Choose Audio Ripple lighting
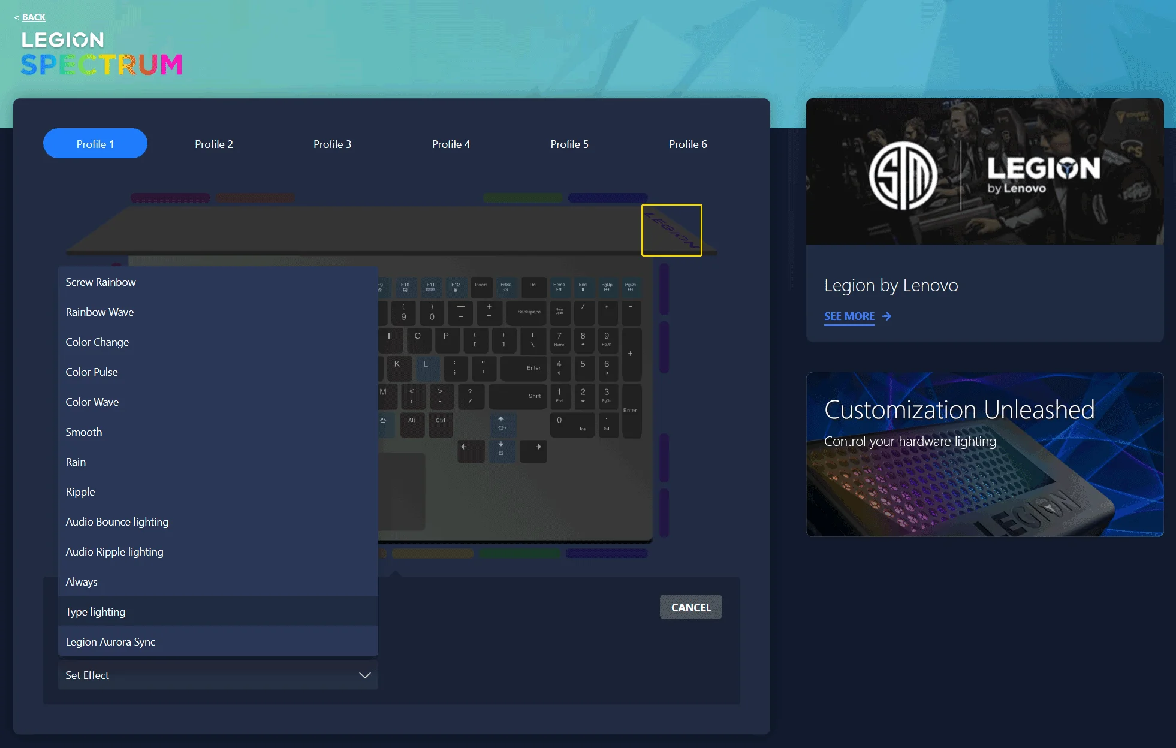The height and width of the screenshot is (748, 1176). coord(218,551)
